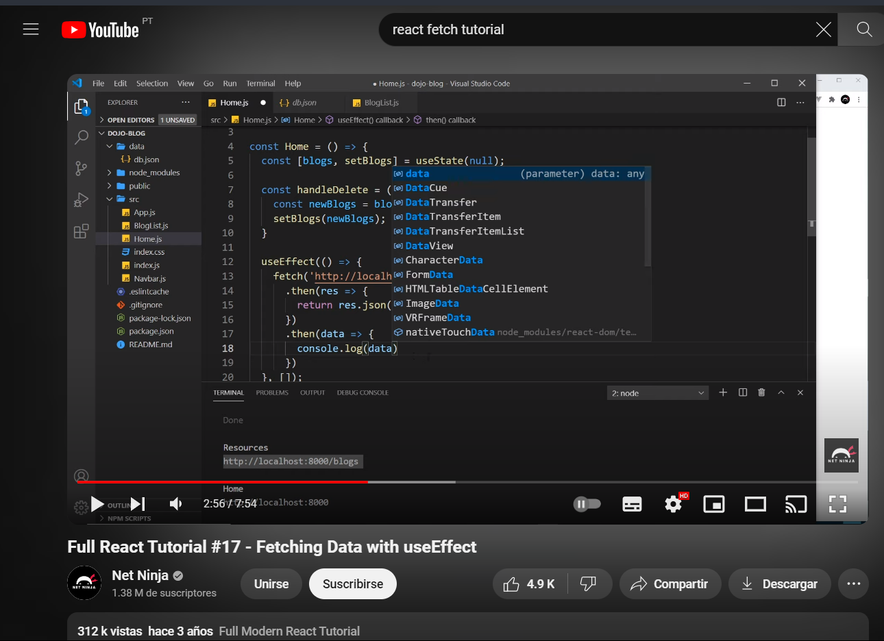Switch to the DEBUG CONSOLE tab
Screen dimensions: 884x641
[x=363, y=393]
